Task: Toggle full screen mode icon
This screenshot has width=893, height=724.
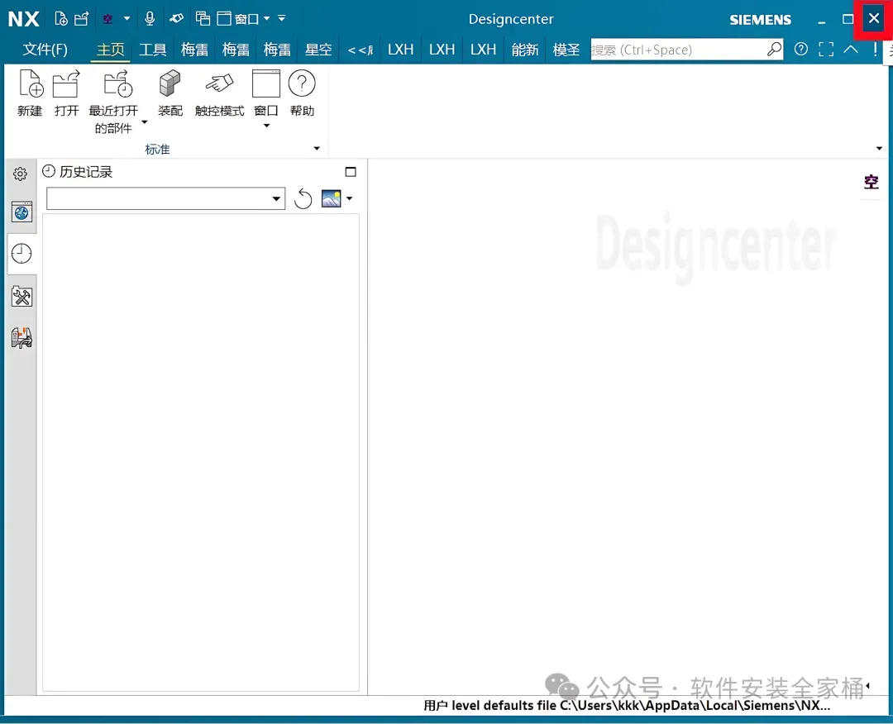Action: tap(826, 50)
